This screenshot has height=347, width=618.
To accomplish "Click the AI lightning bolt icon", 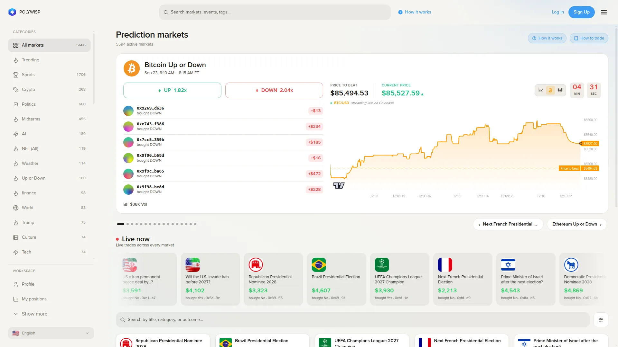I will [16, 134].
